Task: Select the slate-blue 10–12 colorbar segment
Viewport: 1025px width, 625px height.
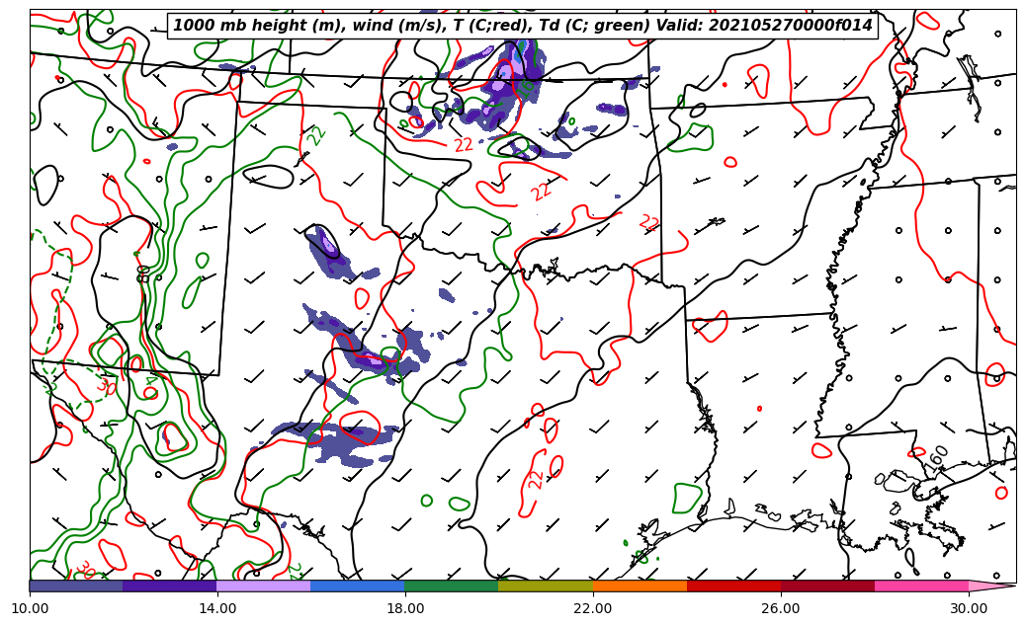Action: (x=76, y=586)
